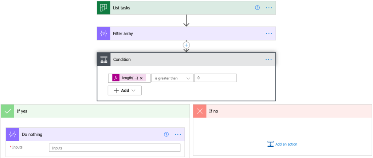Image resolution: width=373 pixels, height=158 pixels.
Task: Click Add an action in If no
Action: coord(282,144)
